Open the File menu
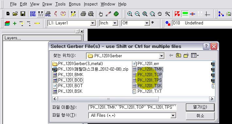This screenshot has width=232, height=124. tap(13, 4)
